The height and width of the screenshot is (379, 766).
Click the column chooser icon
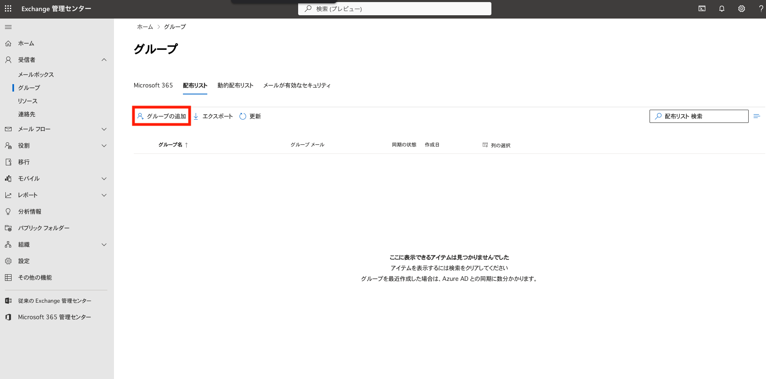[x=485, y=145]
